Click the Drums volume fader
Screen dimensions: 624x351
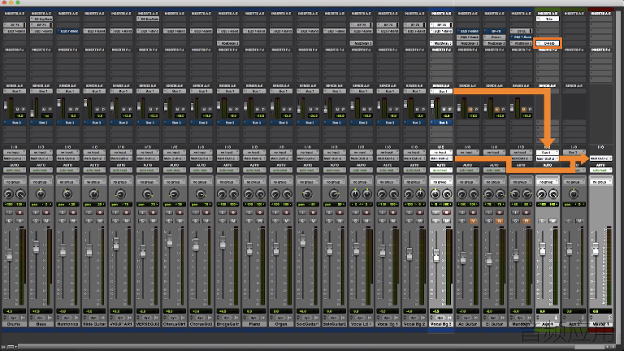[x=9, y=254]
